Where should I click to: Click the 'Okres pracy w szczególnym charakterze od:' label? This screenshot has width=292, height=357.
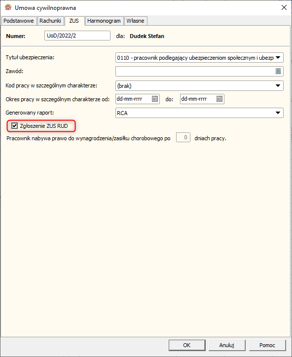[x=58, y=99]
